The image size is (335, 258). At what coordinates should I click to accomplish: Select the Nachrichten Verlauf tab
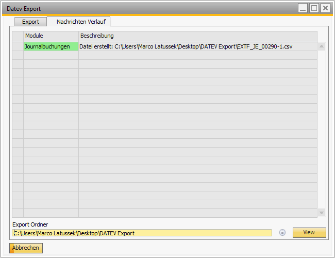79,22
